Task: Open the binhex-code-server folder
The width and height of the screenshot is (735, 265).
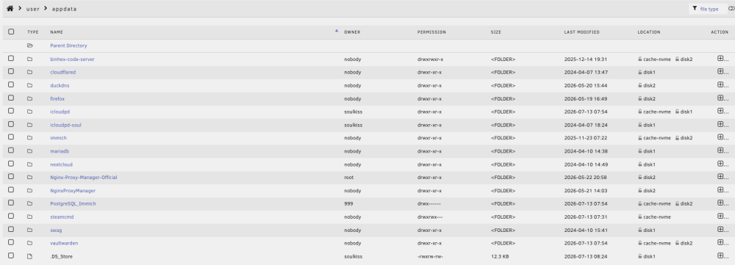Action: (72, 59)
